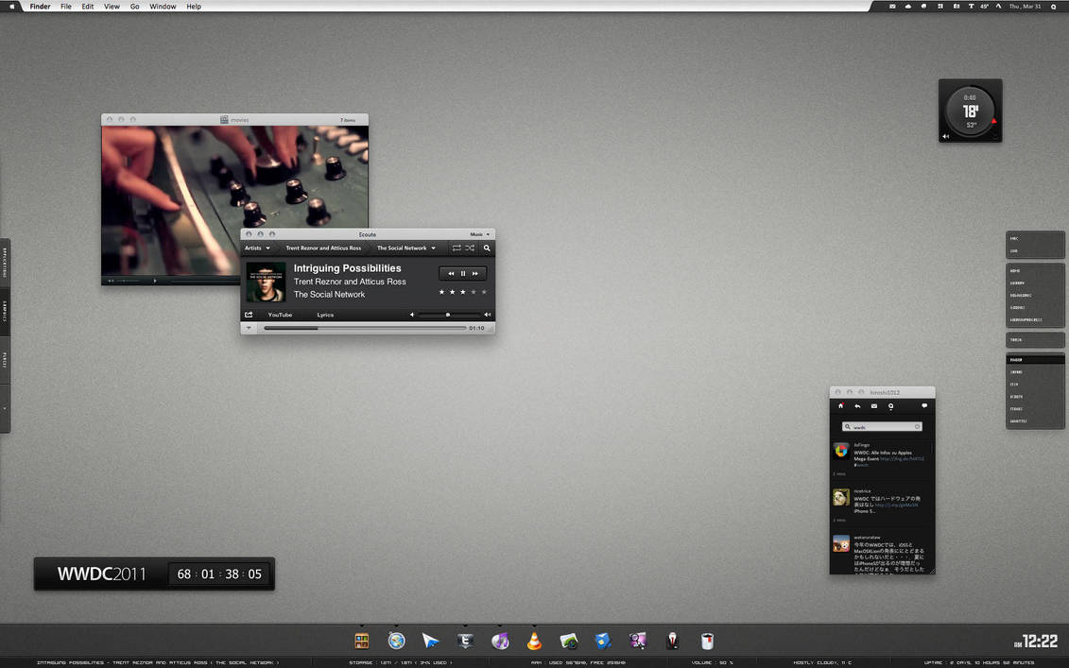Toggle shuffle mode in Ecoute
Screen dimensions: 1069x668
pyautogui.click(x=470, y=248)
